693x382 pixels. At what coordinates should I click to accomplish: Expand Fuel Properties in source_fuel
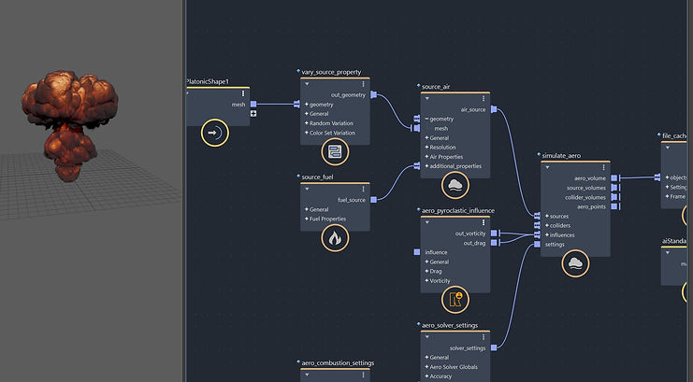click(x=307, y=219)
